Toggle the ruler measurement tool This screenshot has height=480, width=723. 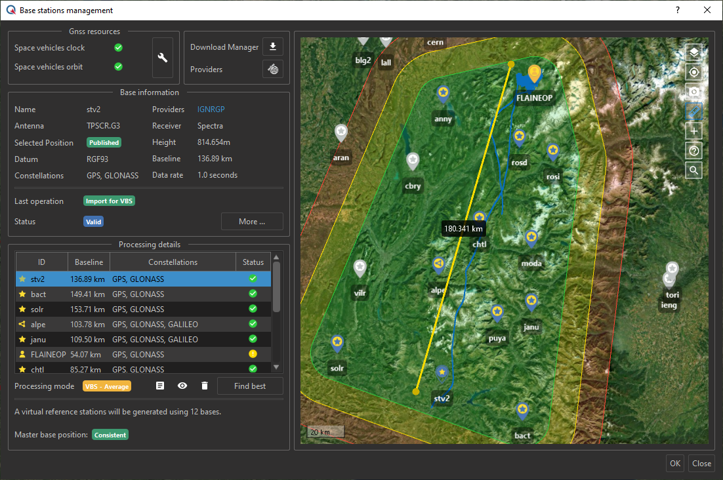pyautogui.click(x=693, y=111)
